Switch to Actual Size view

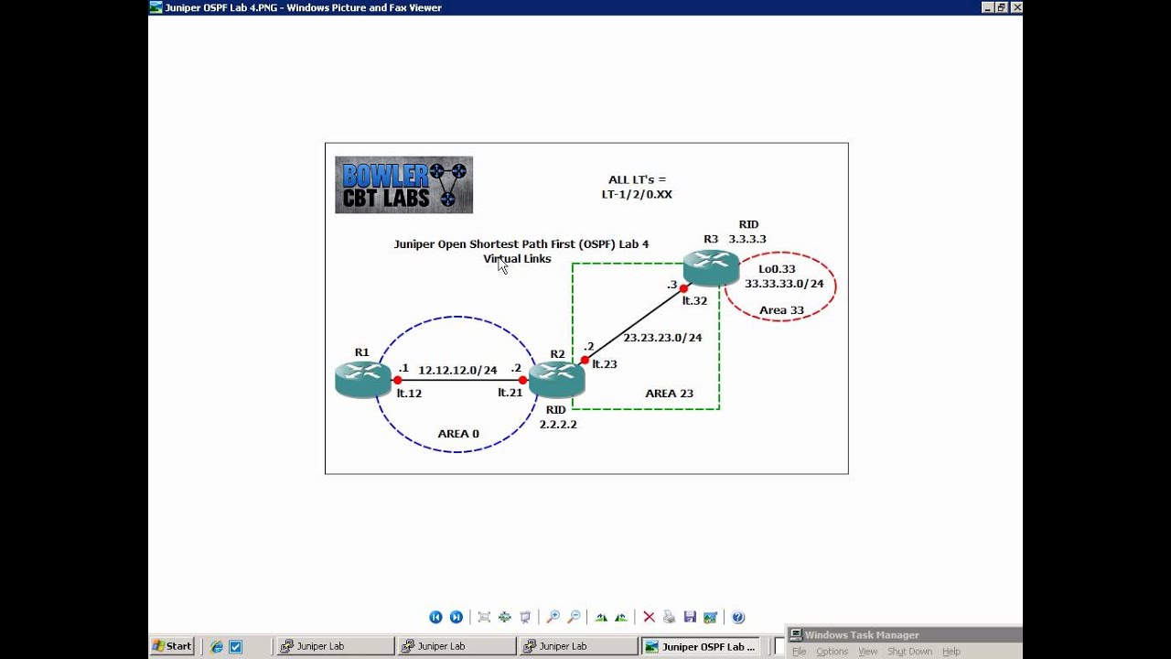point(504,618)
